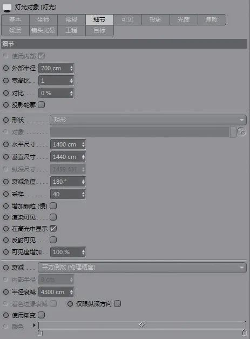This screenshot has width=250, height=339.
Task: Click the 半径衰减 stepper arrows
Action: [x=71, y=292]
